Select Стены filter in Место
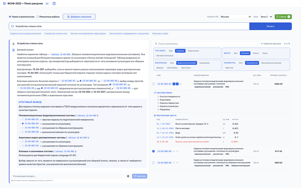 pos(256,53)
